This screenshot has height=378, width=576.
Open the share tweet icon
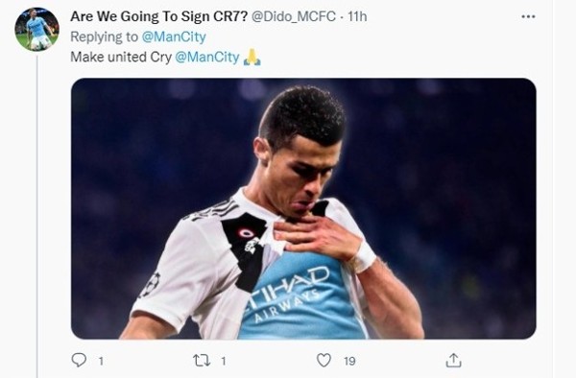pyautogui.click(x=453, y=361)
